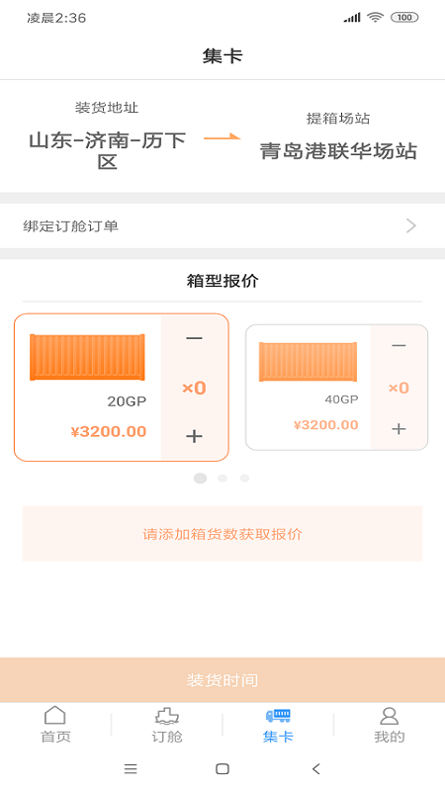The width and height of the screenshot is (445, 791).
Task: Tap the 装货时间 button
Action: (222, 679)
